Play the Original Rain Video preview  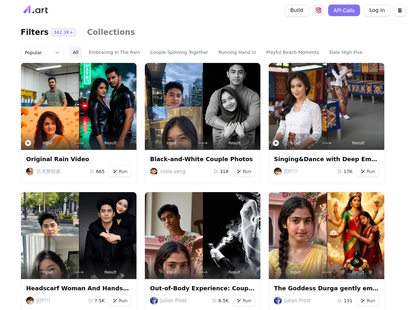pos(28,143)
